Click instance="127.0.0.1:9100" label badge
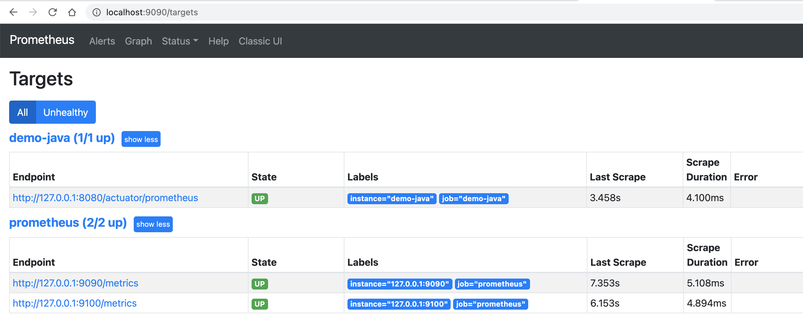The image size is (803, 320). 399,304
